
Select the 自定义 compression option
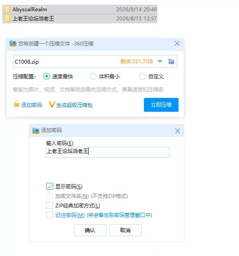[x=142, y=76]
